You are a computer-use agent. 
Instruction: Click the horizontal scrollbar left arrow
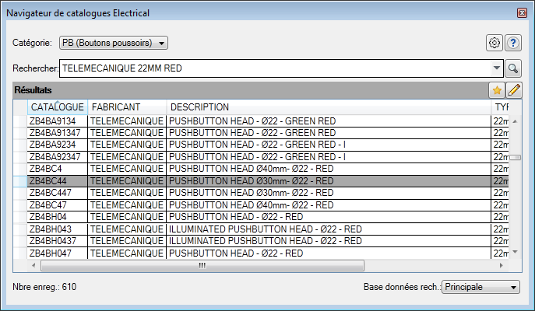(x=33, y=265)
